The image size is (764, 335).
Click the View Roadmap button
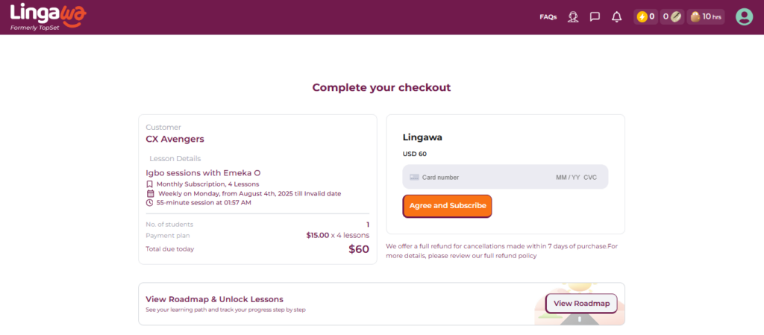pyautogui.click(x=581, y=303)
